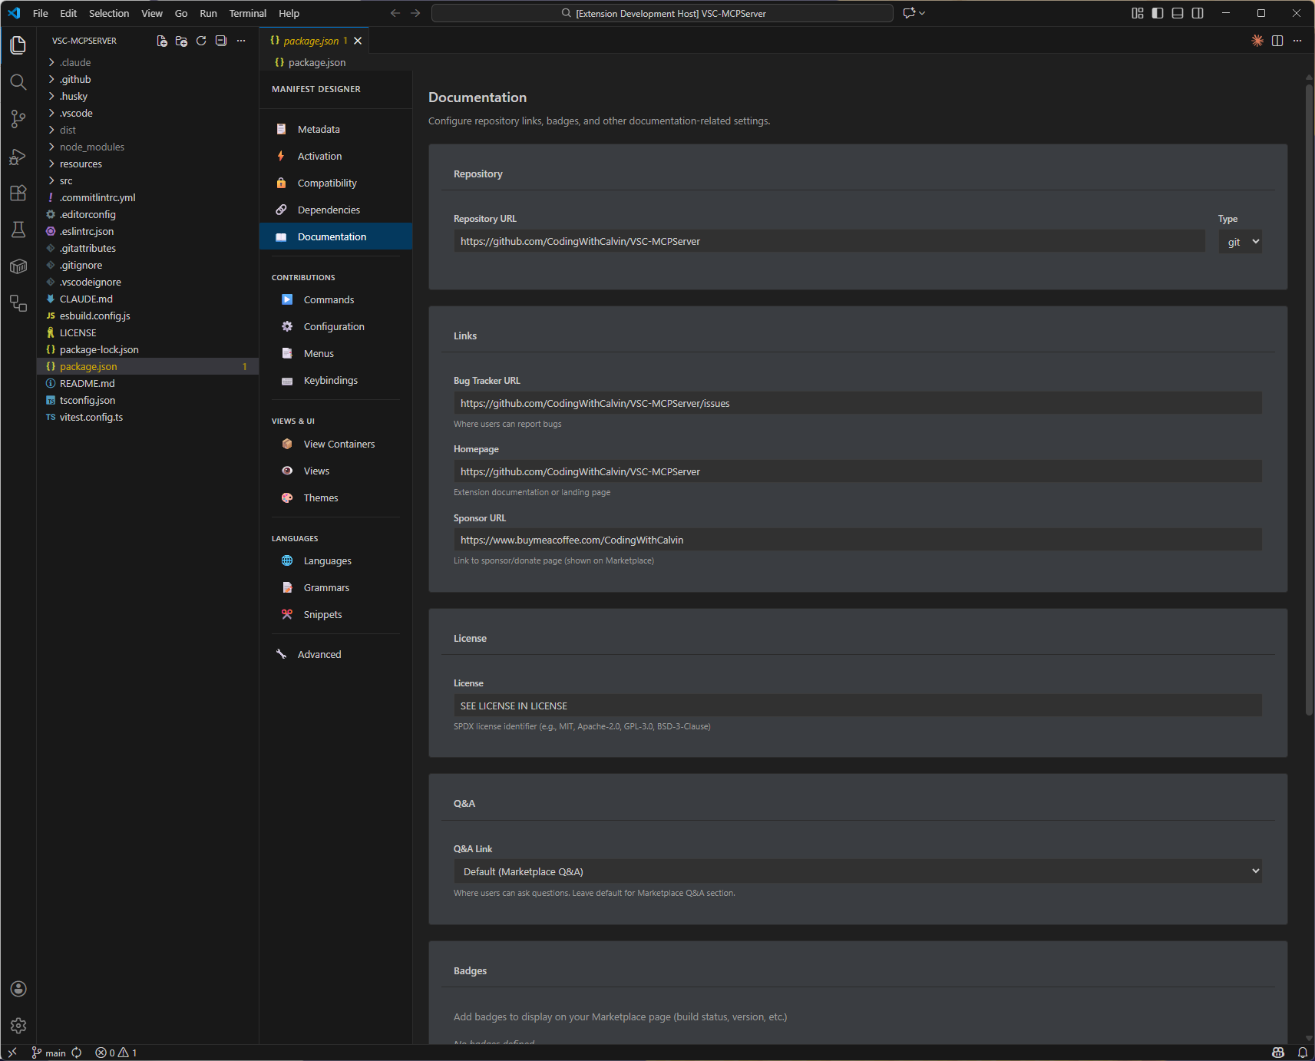Open editor More Actions ellipsis

click(1297, 41)
